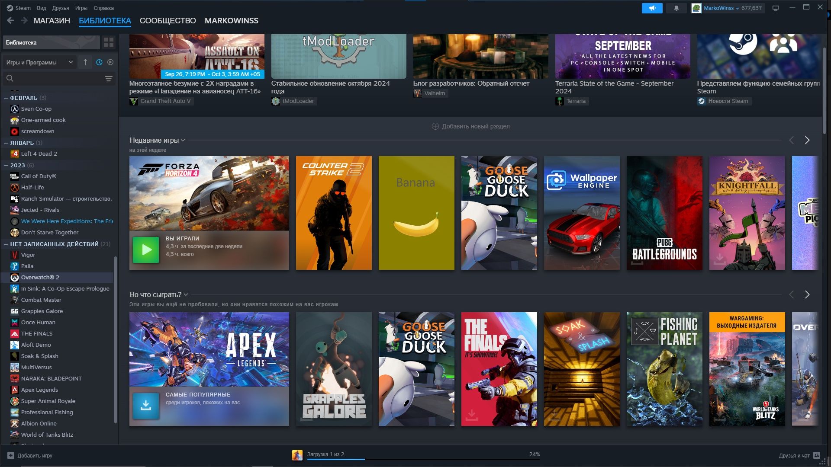The height and width of the screenshot is (467, 831).
Task: Collapse the ФЕВРАЛЬ category
Action: tap(6, 98)
